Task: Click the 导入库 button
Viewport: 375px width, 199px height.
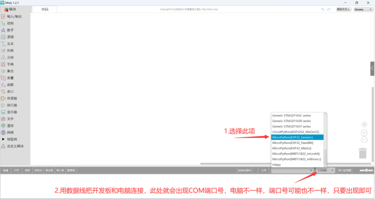Action: coord(60,170)
